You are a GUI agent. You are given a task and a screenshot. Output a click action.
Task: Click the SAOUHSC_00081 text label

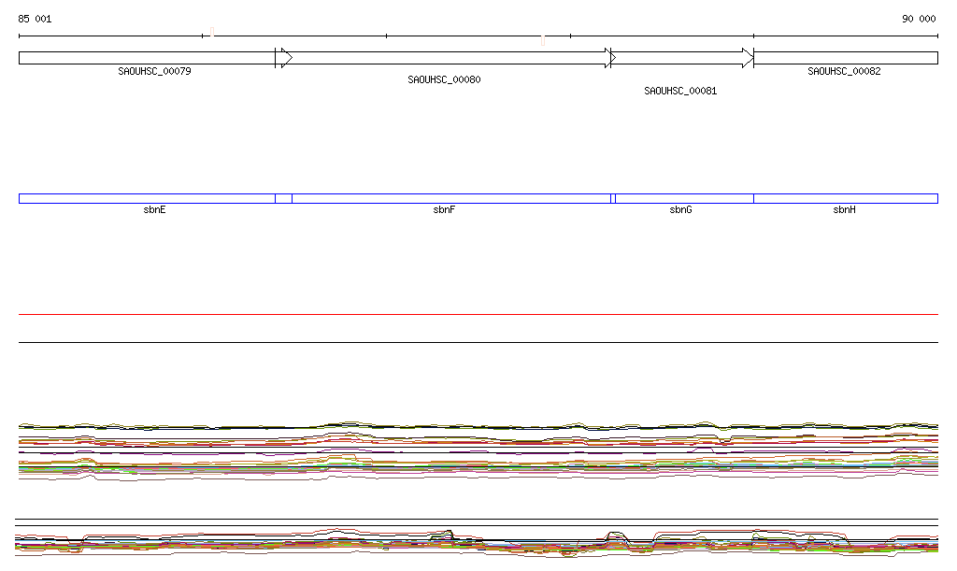pyautogui.click(x=680, y=92)
